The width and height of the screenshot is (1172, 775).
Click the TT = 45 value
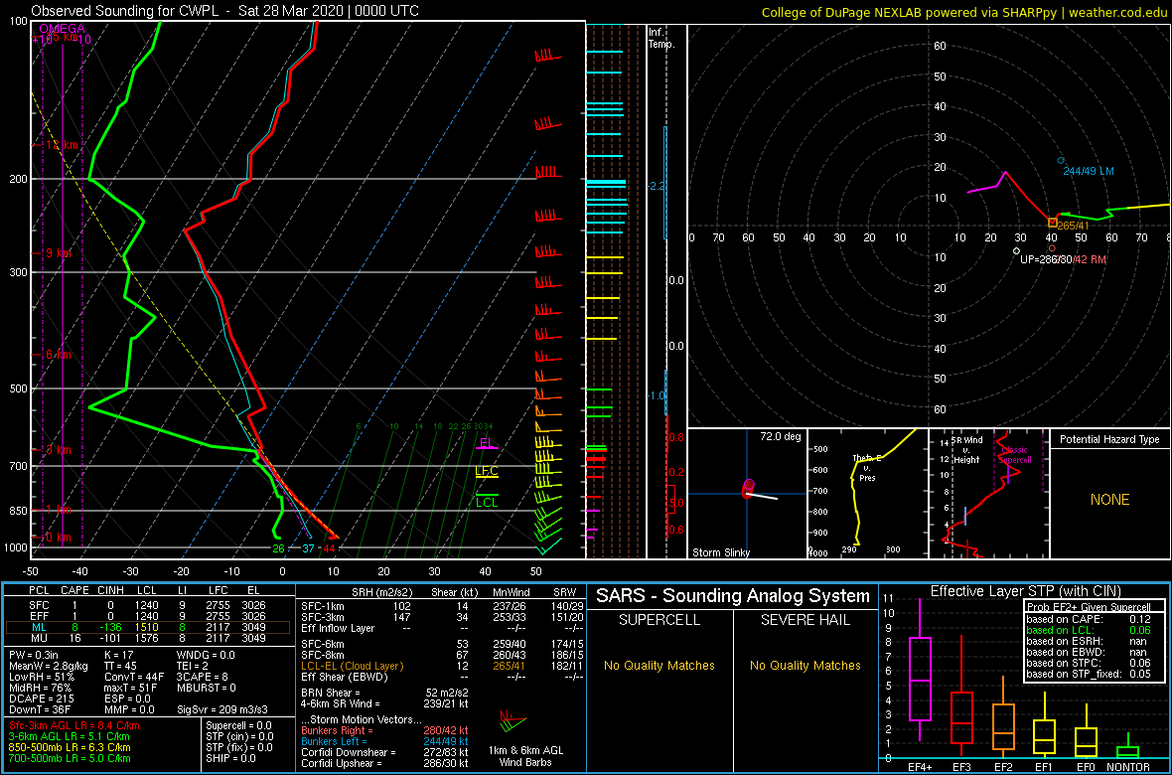tap(119, 665)
